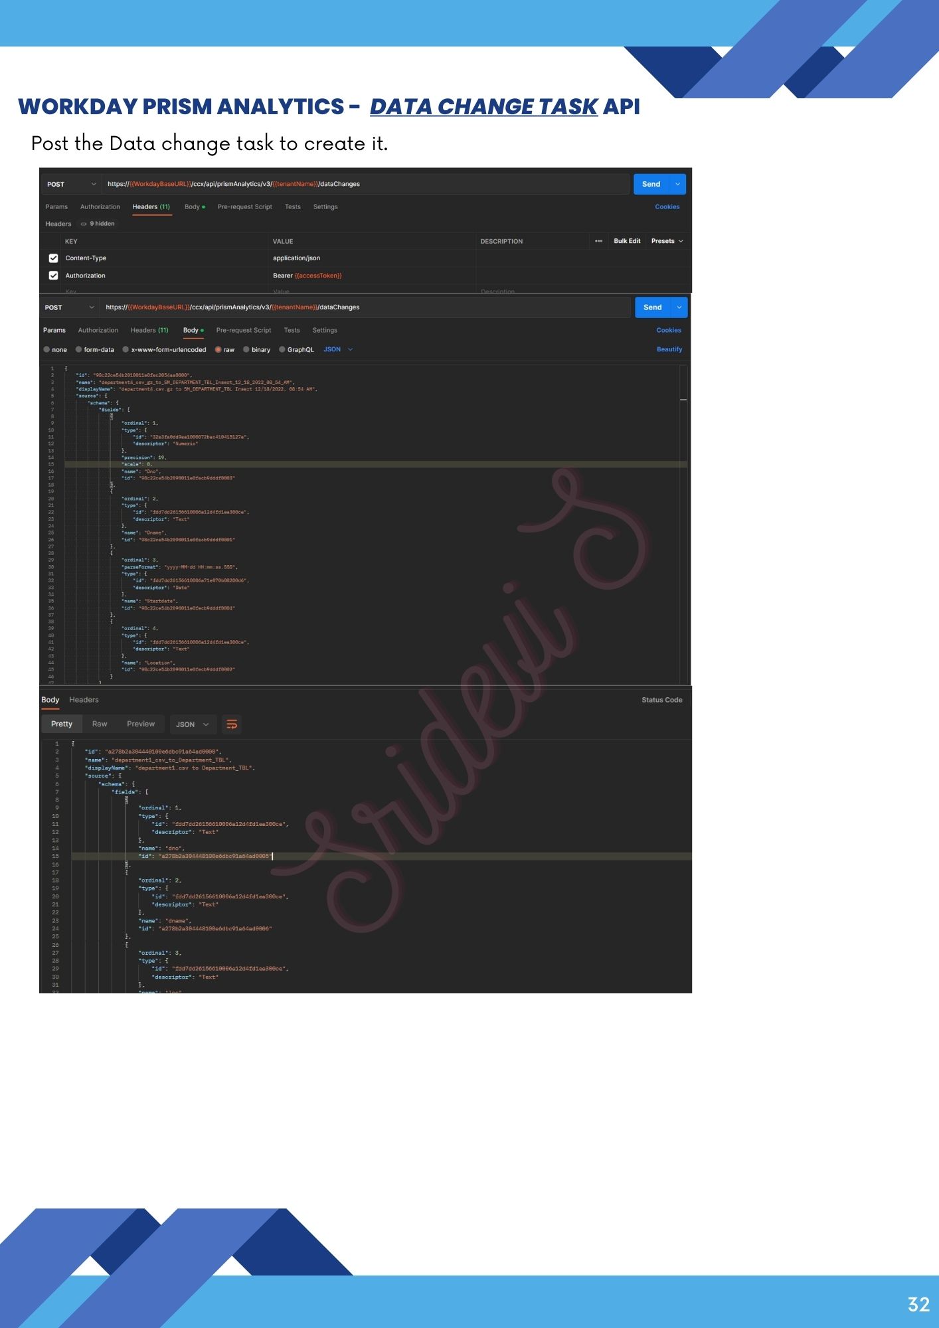939x1328 pixels.
Task: Select the raw body radio button
Action: coord(218,349)
